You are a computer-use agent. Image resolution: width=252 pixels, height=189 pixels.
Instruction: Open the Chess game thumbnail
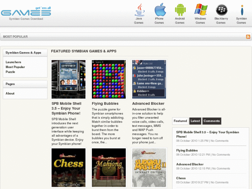coord(69,167)
